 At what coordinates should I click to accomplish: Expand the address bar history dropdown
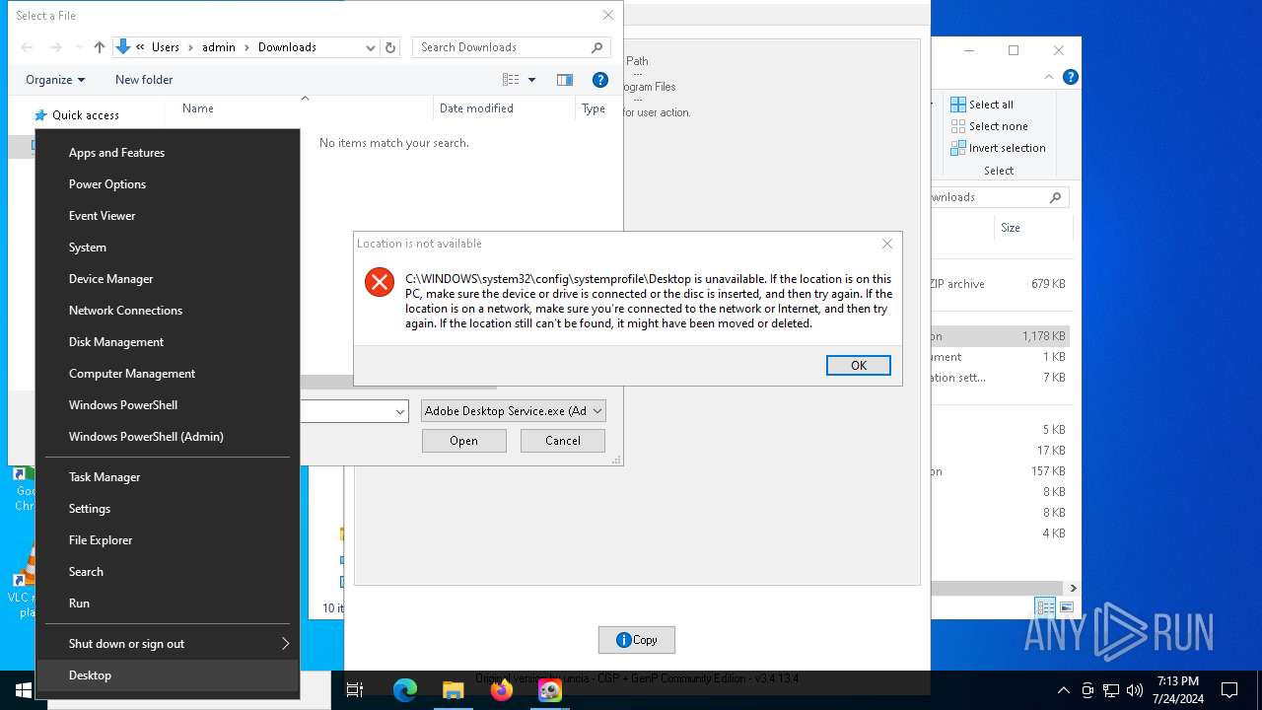coord(370,47)
